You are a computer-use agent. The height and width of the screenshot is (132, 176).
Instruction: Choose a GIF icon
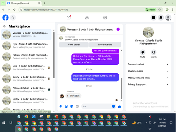point(77,106)
